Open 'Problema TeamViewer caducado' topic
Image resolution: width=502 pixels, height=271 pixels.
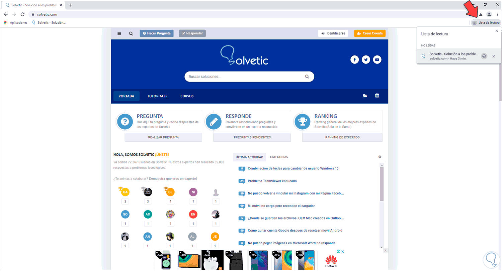click(272, 181)
